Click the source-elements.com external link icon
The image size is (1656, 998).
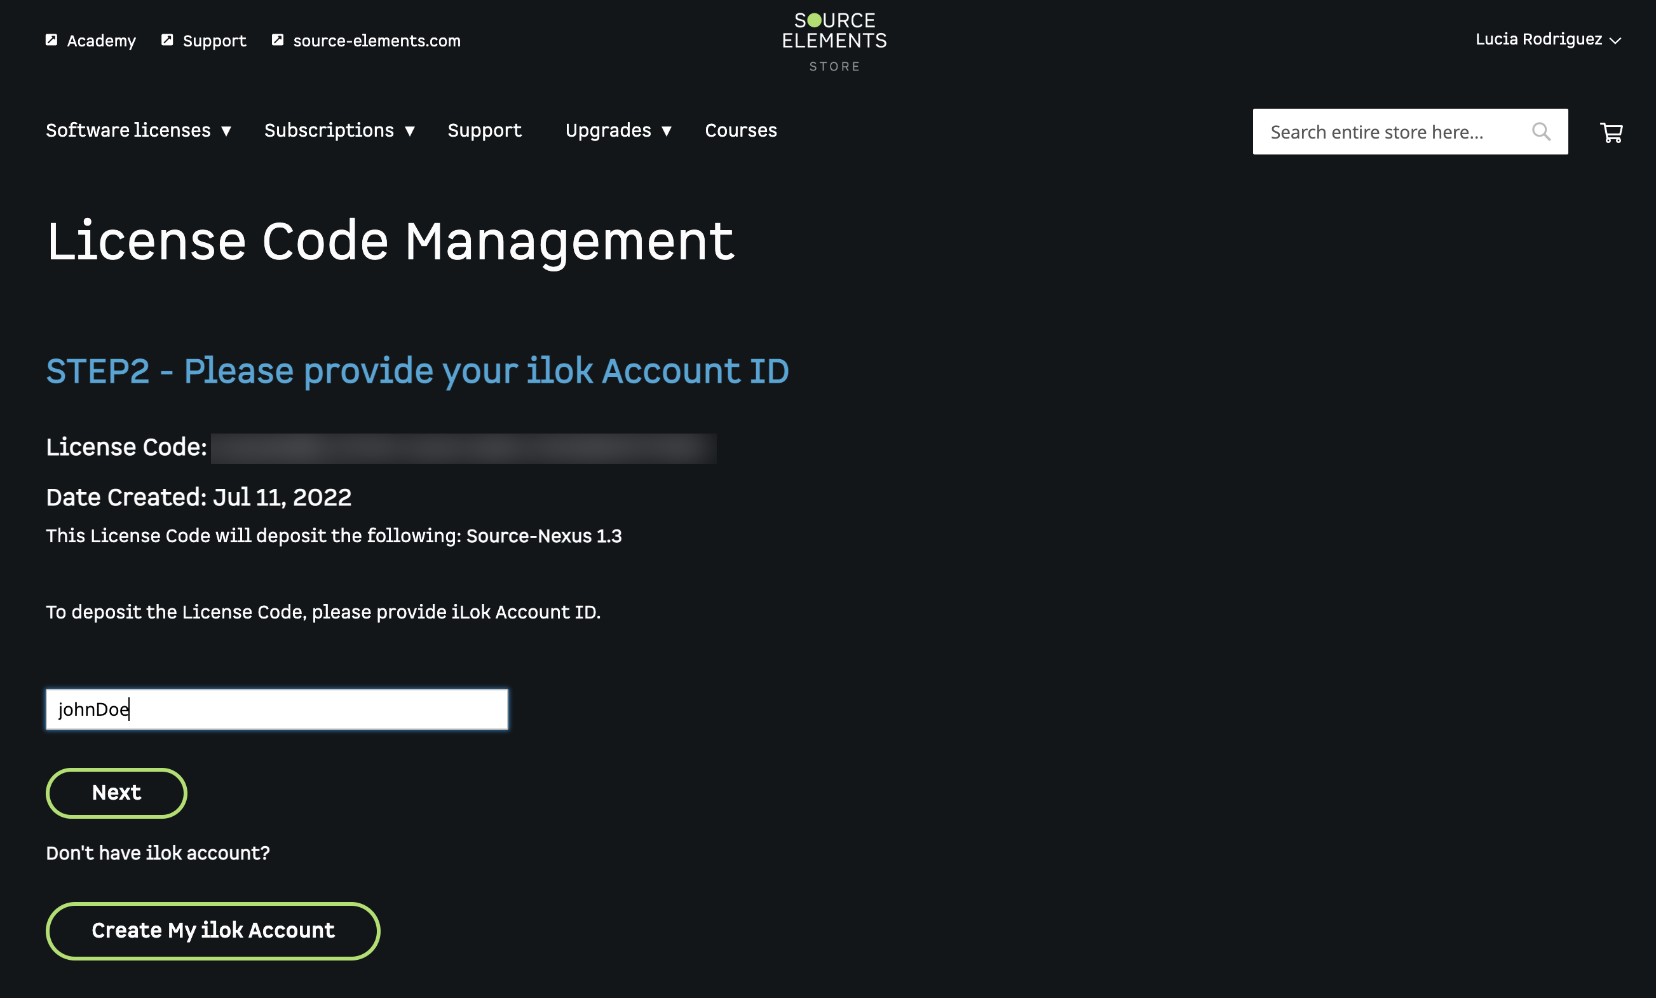coord(278,39)
